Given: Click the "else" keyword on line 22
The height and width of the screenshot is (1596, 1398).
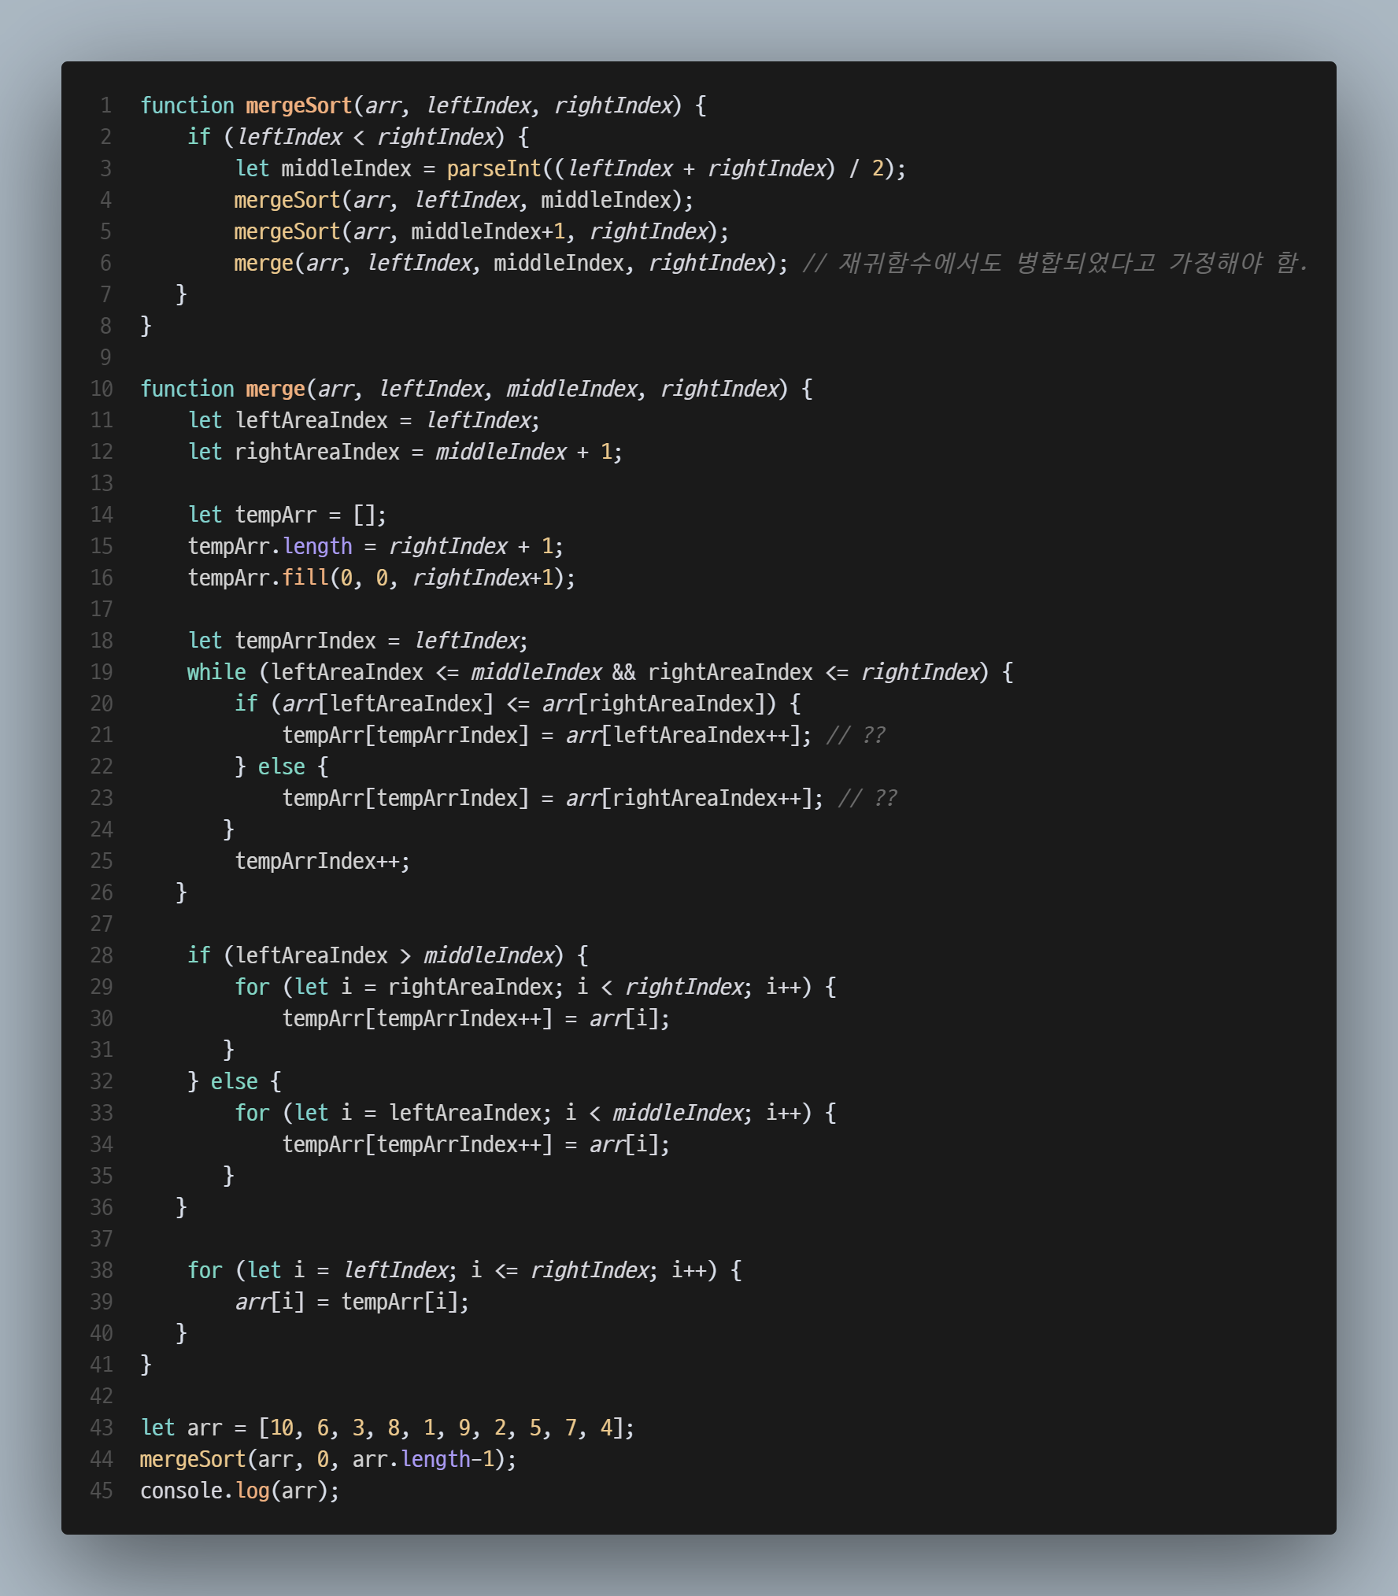Looking at the screenshot, I should pos(282,767).
